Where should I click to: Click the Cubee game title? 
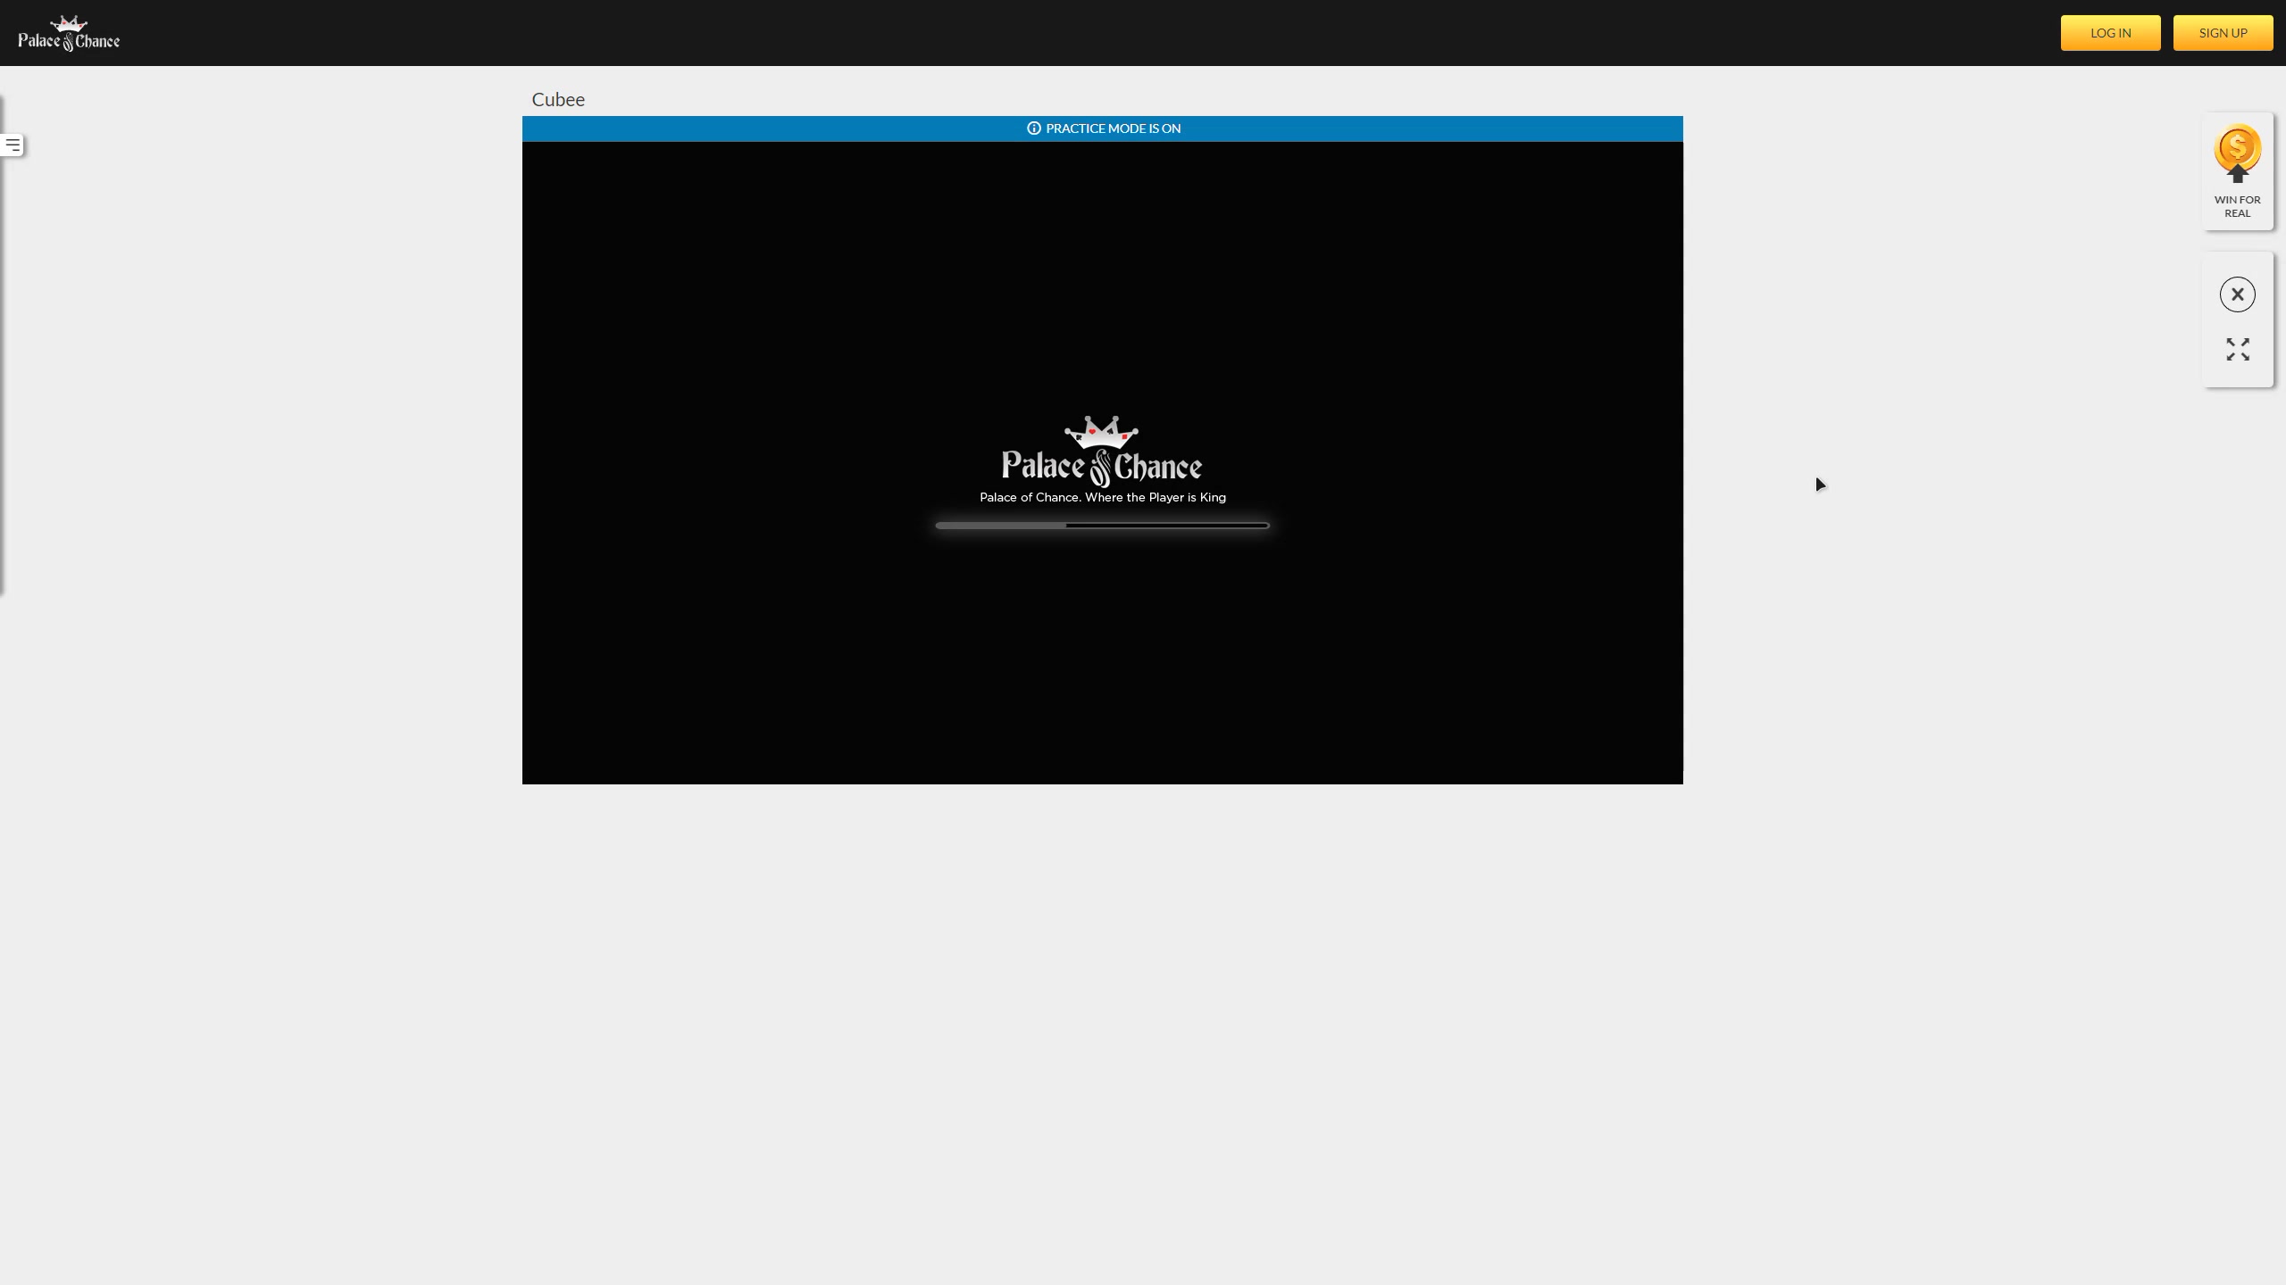[558, 100]
